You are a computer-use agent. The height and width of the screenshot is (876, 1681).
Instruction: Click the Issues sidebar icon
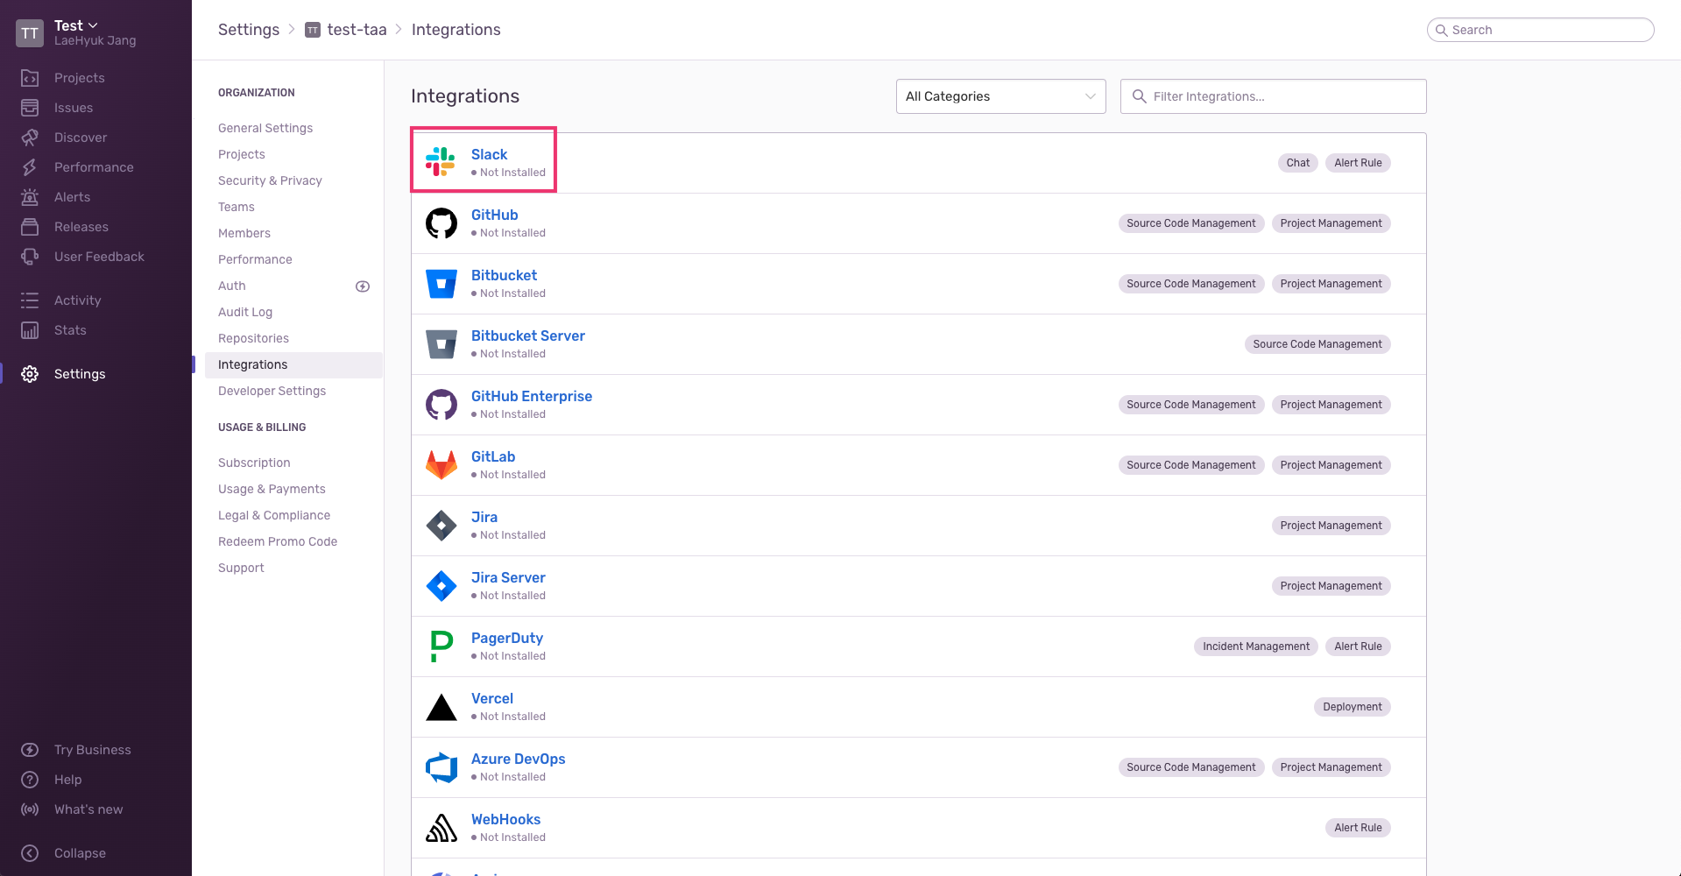[x=30, y=108]
